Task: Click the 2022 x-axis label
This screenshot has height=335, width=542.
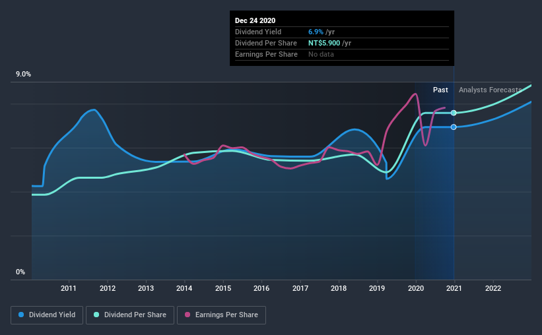Action: pos(493,288)
